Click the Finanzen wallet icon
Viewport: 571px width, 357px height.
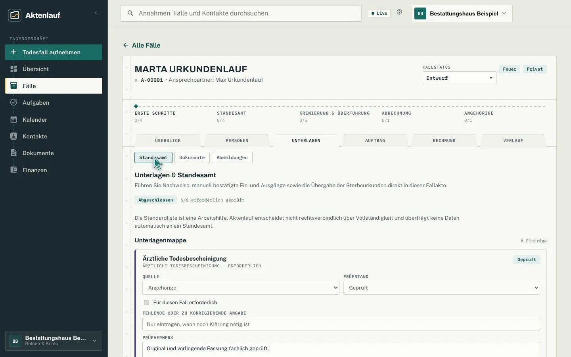point(13,170)
